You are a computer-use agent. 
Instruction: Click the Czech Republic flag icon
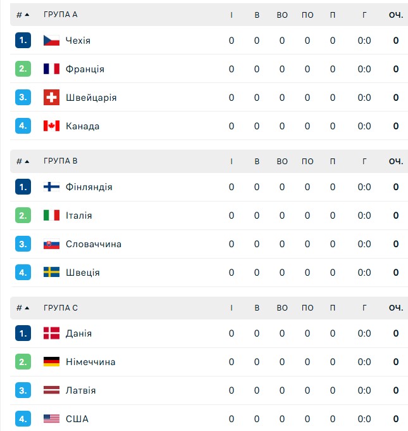pos(51,41)
